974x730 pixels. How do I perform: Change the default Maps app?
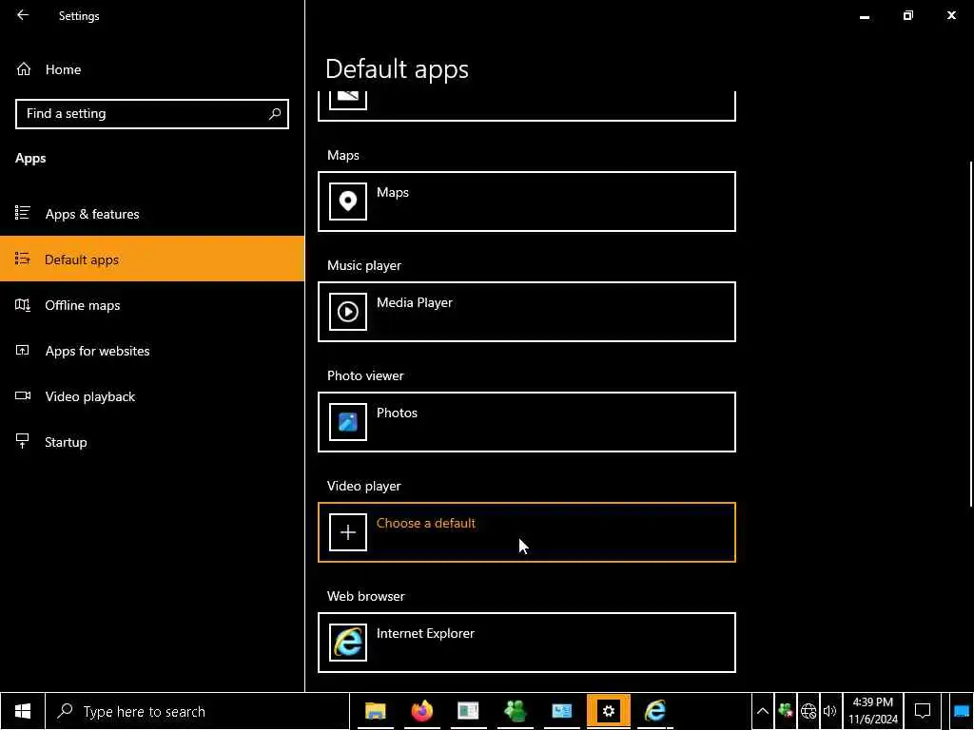tap(527, 202)
